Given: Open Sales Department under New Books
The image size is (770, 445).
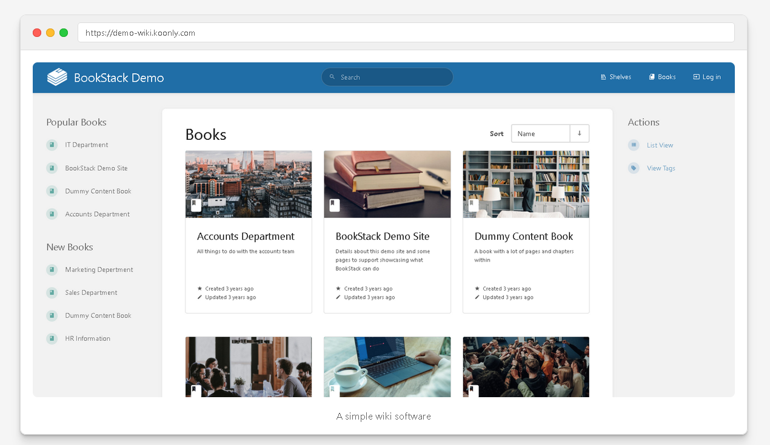Looking at the screenshot, I should coord(92,292).
